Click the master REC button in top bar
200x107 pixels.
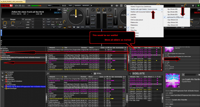tap(49, 5)
